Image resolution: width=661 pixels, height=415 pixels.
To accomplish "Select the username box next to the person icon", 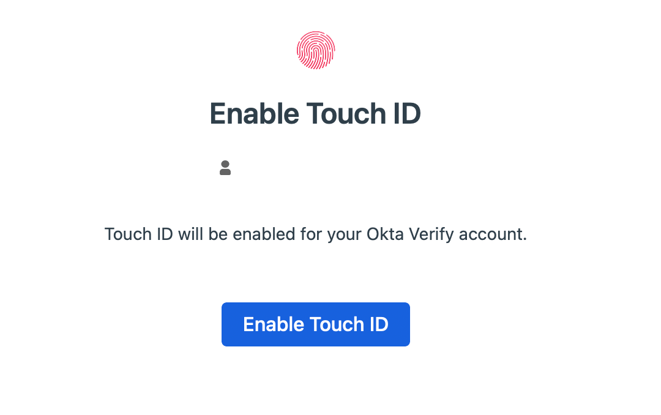I will (328, 170).
